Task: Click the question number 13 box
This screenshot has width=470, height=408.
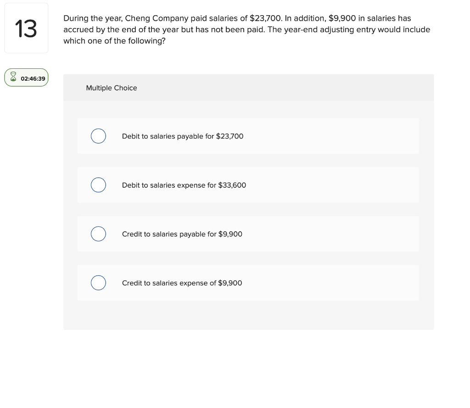Action: click(x=26, y=28)
